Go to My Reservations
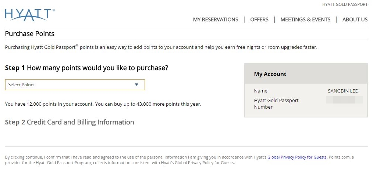This screenshot has height=185, width=373. pyautogui.click(x=216, y=19)
